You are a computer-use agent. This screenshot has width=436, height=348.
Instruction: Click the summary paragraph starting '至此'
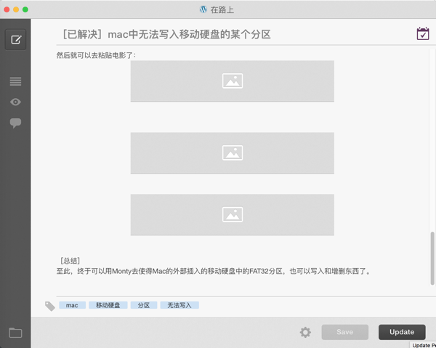click(214, 271)
